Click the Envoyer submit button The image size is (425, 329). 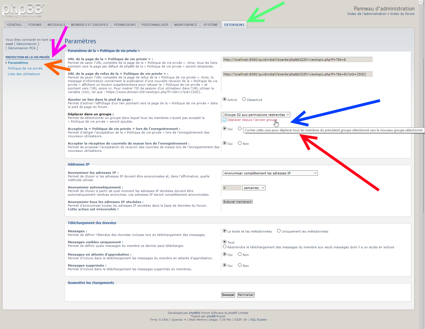coord(228,295)
